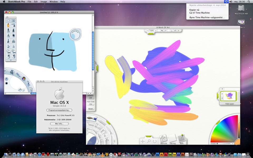Click the 100% zoom field in ArtRage

pyautogui.click(x=152, y=31)
